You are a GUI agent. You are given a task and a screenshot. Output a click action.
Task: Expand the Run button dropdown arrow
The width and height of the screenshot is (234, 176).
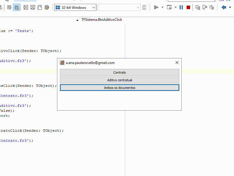tap(163, 7)
